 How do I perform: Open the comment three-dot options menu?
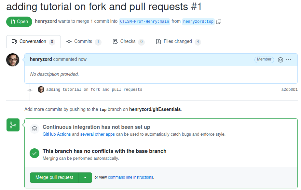288,60
